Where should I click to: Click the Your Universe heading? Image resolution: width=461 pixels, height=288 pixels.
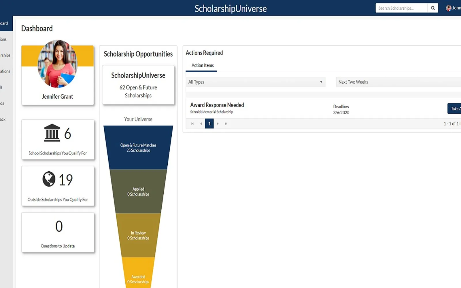pyautogui.click(x=138, y=119)
